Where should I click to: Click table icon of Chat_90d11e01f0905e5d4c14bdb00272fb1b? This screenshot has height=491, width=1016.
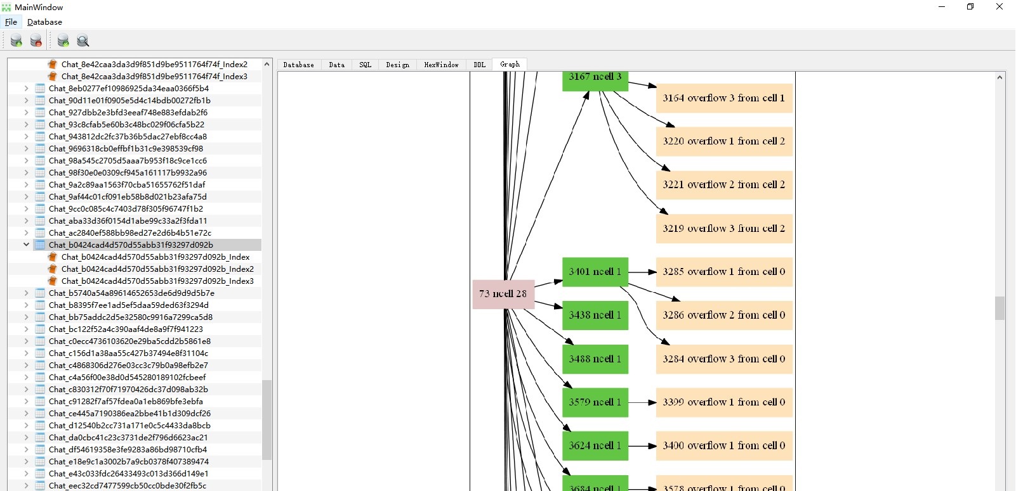40,100
